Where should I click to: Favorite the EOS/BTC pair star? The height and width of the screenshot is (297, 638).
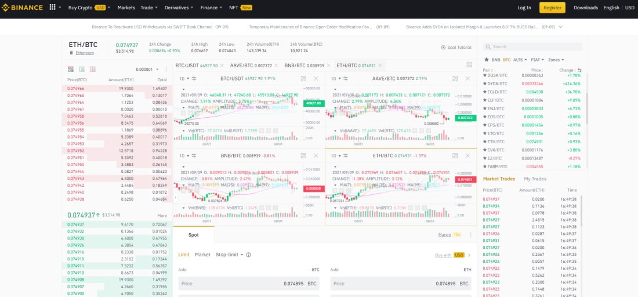[485, 117]
